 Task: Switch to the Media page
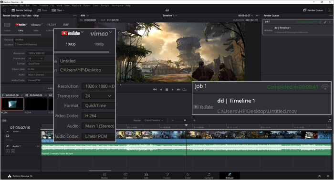tap(104, 176)
